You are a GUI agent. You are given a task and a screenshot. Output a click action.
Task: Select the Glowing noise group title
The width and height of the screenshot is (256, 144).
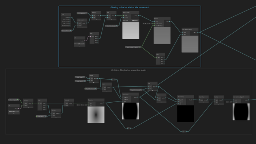click(130, 8)
